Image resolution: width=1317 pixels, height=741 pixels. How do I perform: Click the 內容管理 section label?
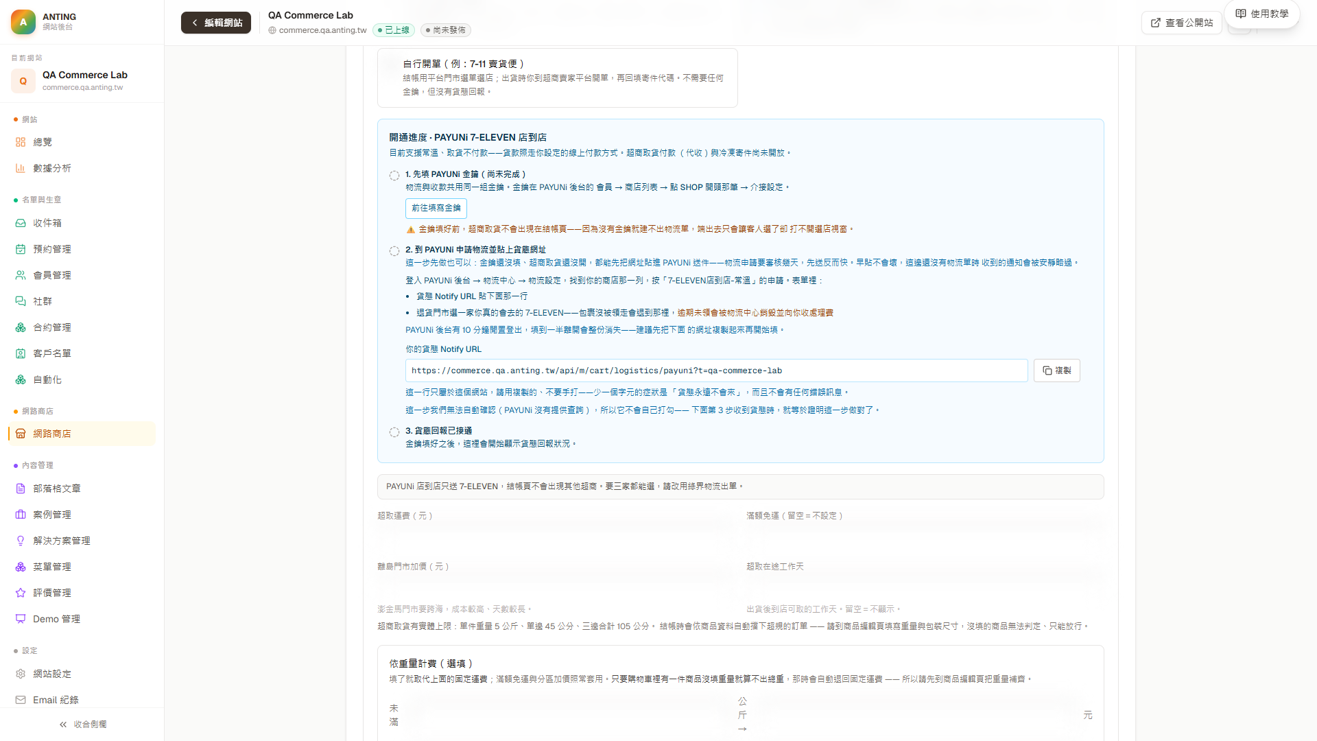pos(38,465)
